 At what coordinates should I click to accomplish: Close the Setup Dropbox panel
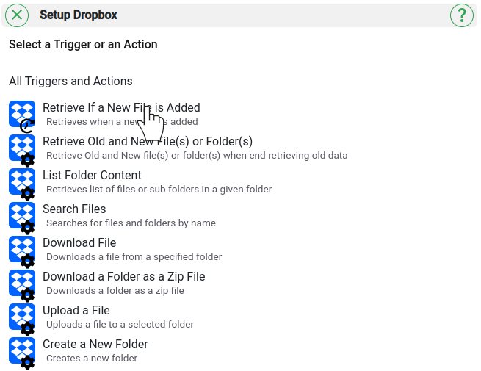click(16, 15)
